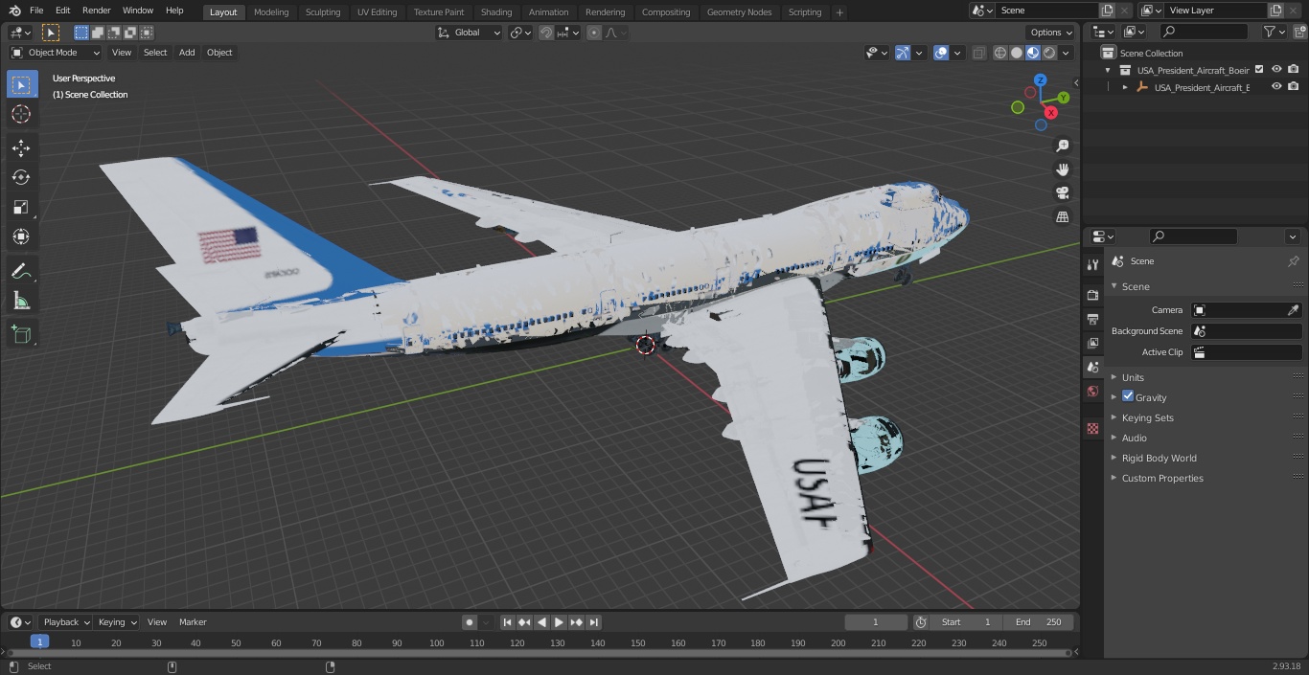Image resolution: width=1309 pixels, height=675 pixels.
Task: Activate the Move tool
Action: click(x=21, y=147)
